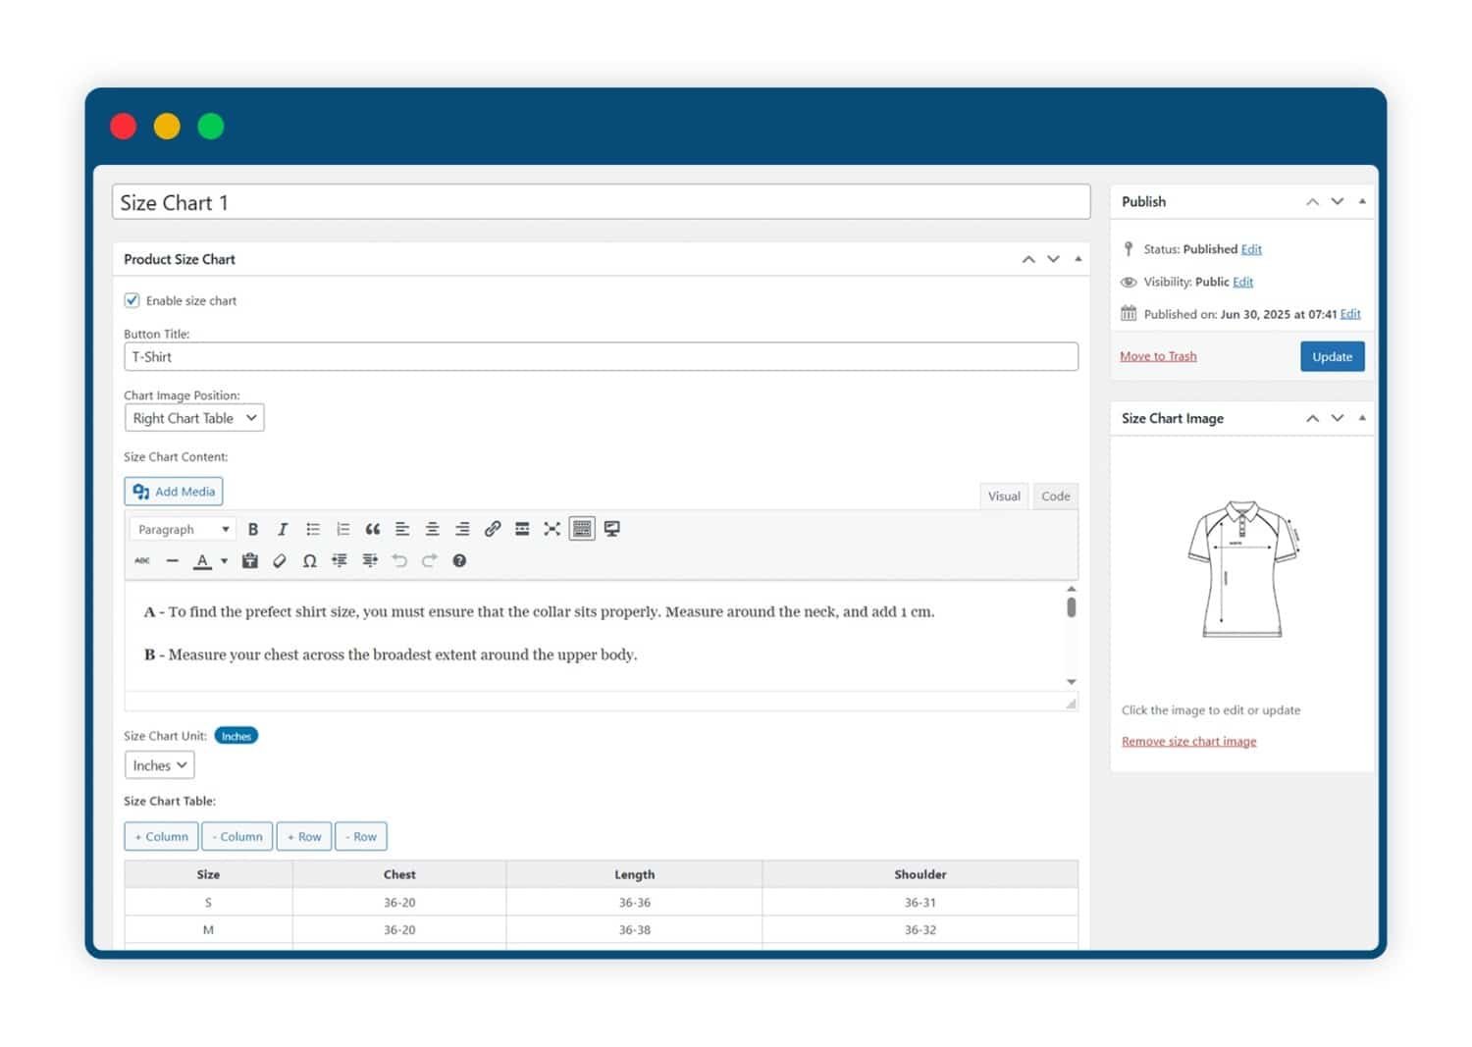Insert a link using the chain icon

click(x=493, y=529)
